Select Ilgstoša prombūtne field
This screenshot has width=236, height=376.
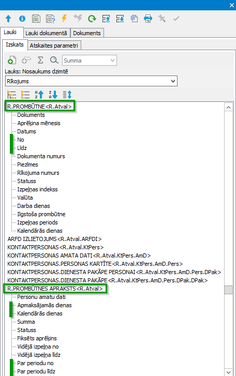coord(41,214)
